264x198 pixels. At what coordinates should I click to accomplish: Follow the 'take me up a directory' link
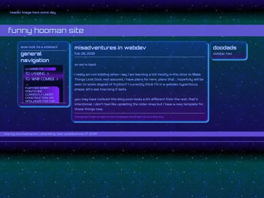coord(150,117)
